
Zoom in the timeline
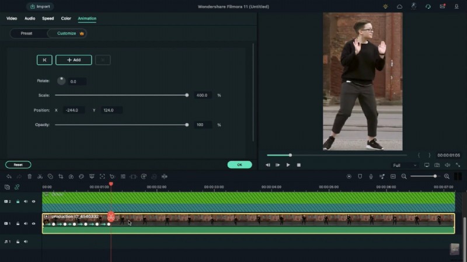[447, 177]
